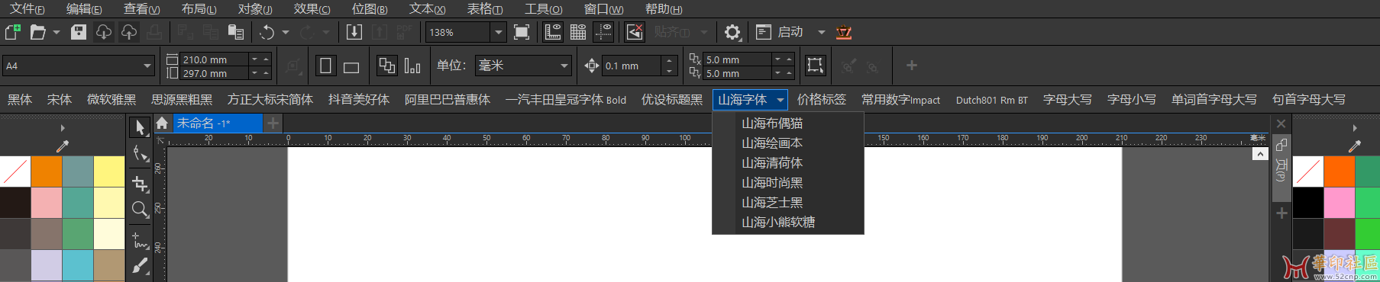Click the 字母大写 button
This screenshot has width=1380, height=282.
pos(1068,99)
